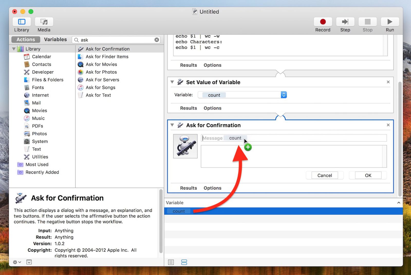This screenshot has height=275, width=411.
Task: Click the Record toolbar icon
Action: [x=323, y=22]
